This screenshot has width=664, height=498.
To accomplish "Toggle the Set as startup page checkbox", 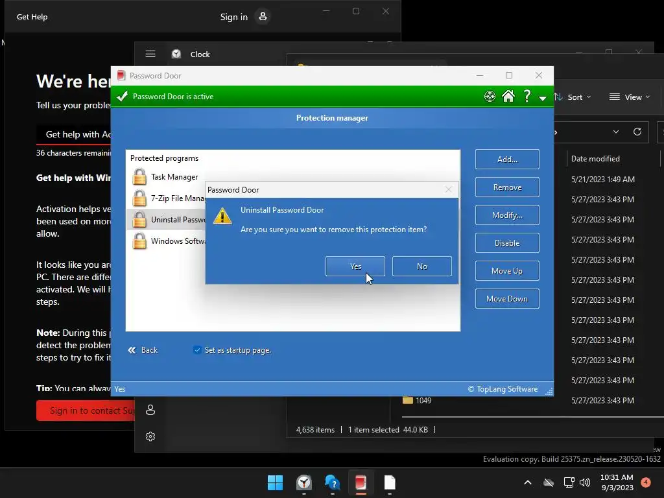I will click(x=197, y=350).
